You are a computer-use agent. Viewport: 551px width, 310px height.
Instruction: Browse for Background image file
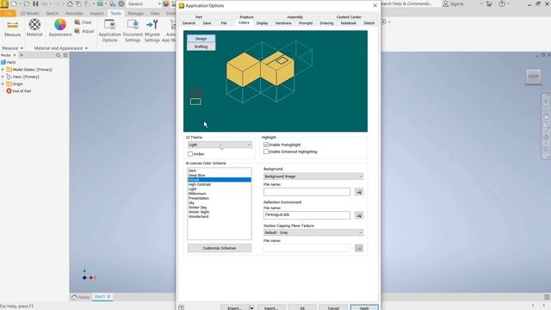point(359,192)
